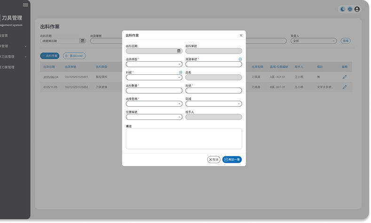Close the 出料作業 dialog with the X
This screenshot has width=371, height=223.
click(241, 35)
